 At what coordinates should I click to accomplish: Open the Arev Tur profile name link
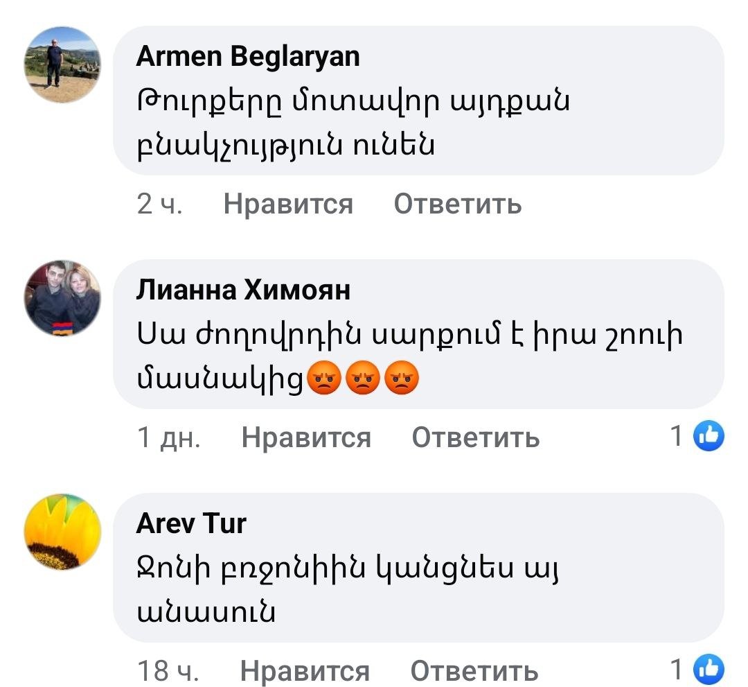(x=191, y=523)
